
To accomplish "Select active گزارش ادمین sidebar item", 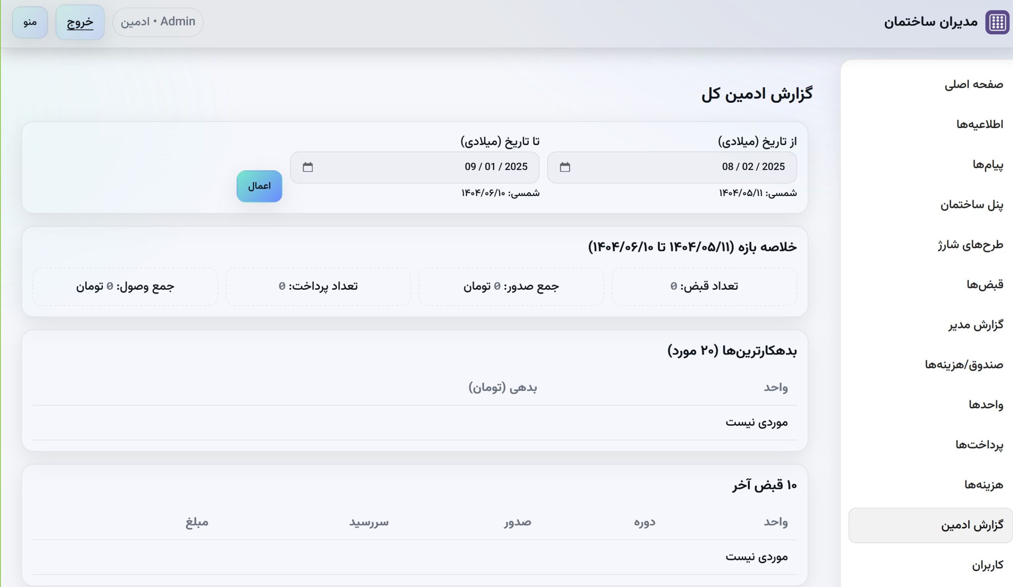I will [x=930, y=525].
